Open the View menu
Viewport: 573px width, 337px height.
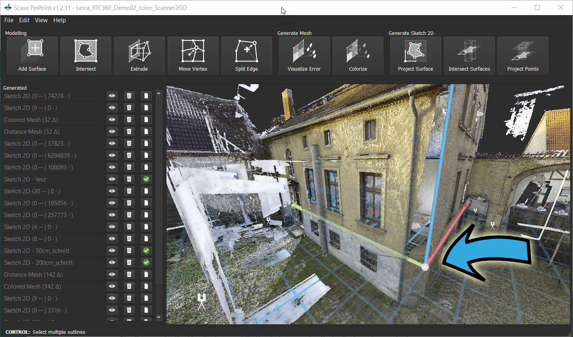[x=41, y=20]
